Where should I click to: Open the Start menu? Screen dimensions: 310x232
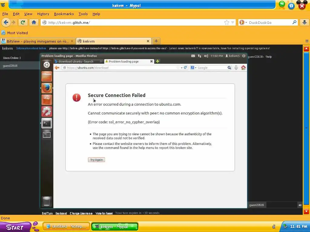point(15,227)
